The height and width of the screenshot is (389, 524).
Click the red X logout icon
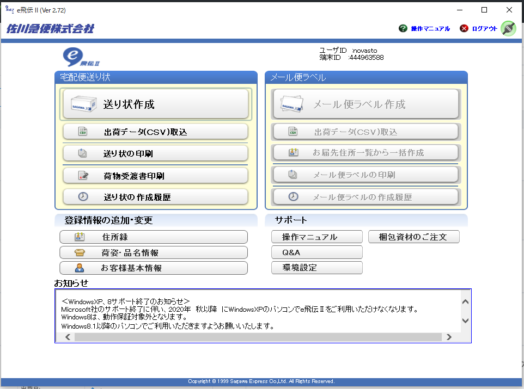(x=464, y=28)
